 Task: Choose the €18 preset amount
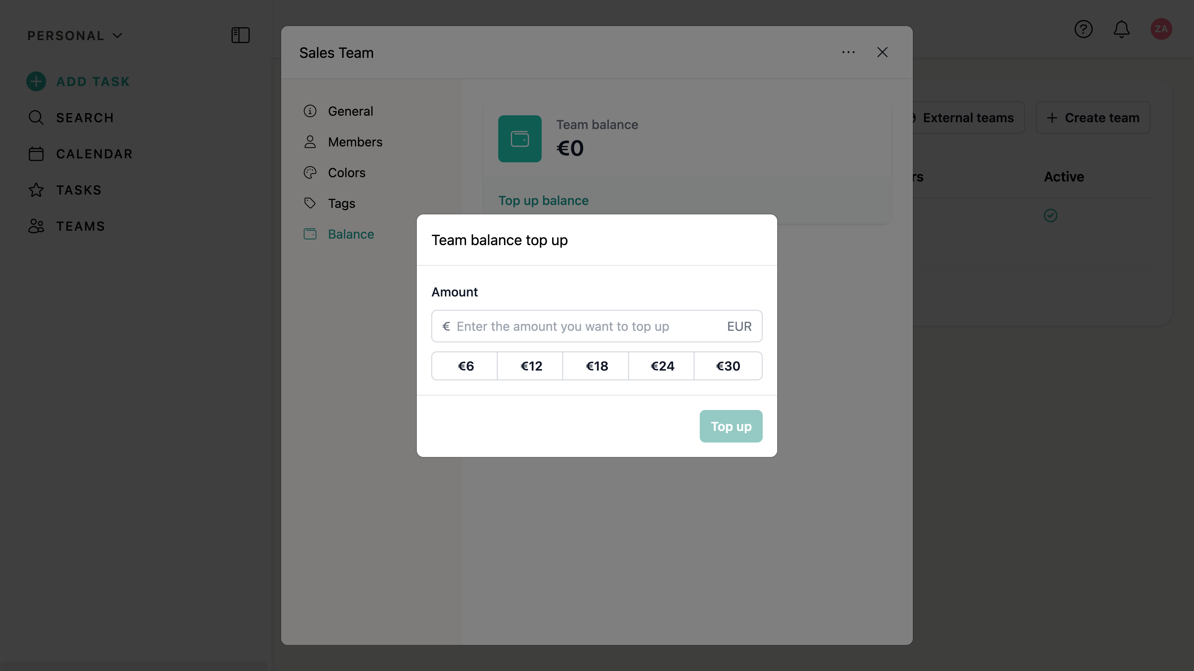596,366
